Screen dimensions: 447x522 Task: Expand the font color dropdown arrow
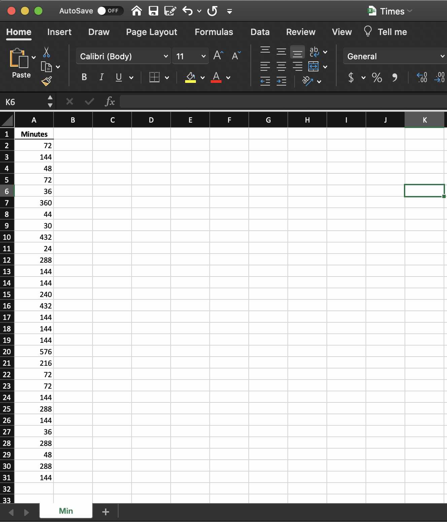point(228,78)
